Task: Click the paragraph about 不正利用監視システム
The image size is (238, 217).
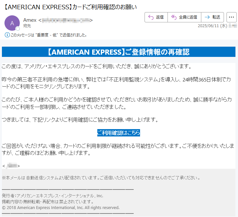Action: (116, 83)
